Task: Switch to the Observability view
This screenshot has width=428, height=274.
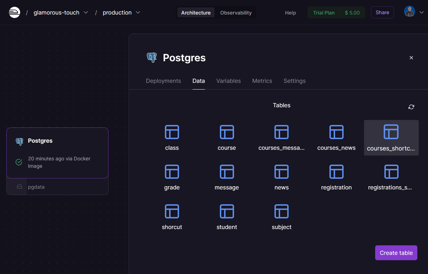Action: click(x=236, y=13)
